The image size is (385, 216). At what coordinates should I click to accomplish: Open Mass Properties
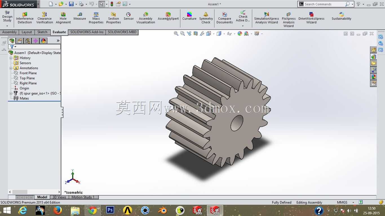coord(96,18)
